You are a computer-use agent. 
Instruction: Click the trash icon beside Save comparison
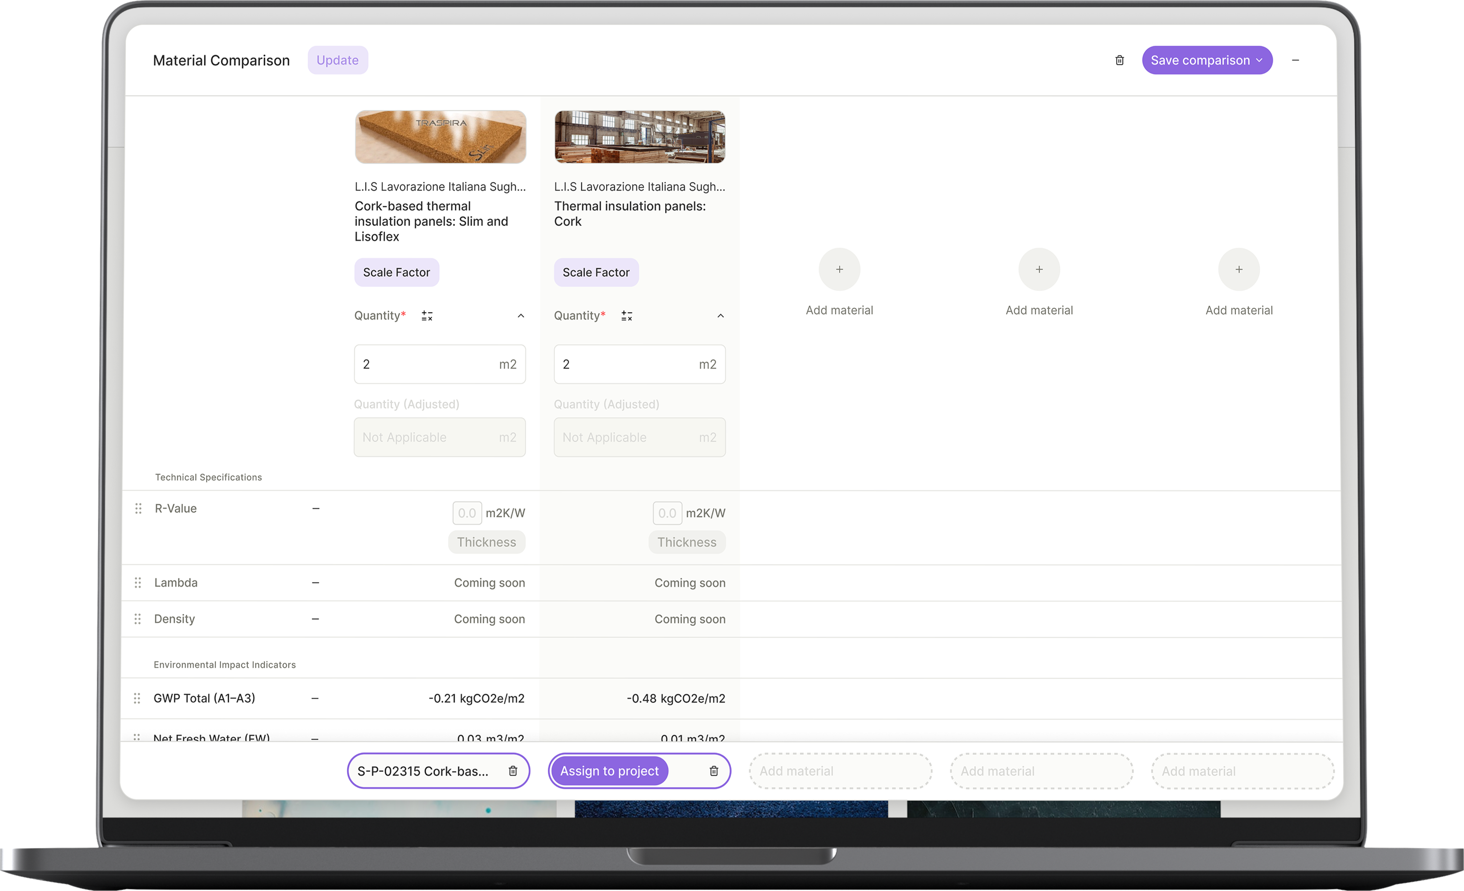pyautogui.click(x=1119, y=60)
